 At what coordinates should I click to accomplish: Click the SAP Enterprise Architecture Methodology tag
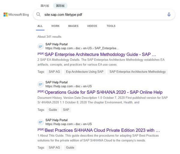(137, 72)
